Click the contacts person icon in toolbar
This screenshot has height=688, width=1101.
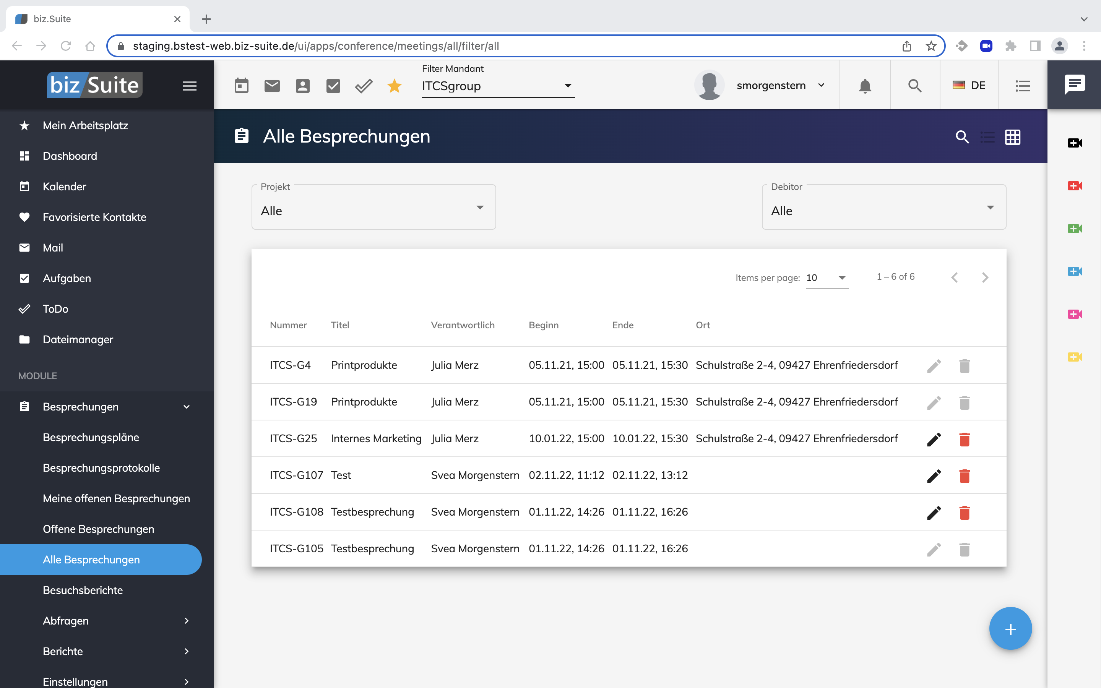click(x=302, y=86)
